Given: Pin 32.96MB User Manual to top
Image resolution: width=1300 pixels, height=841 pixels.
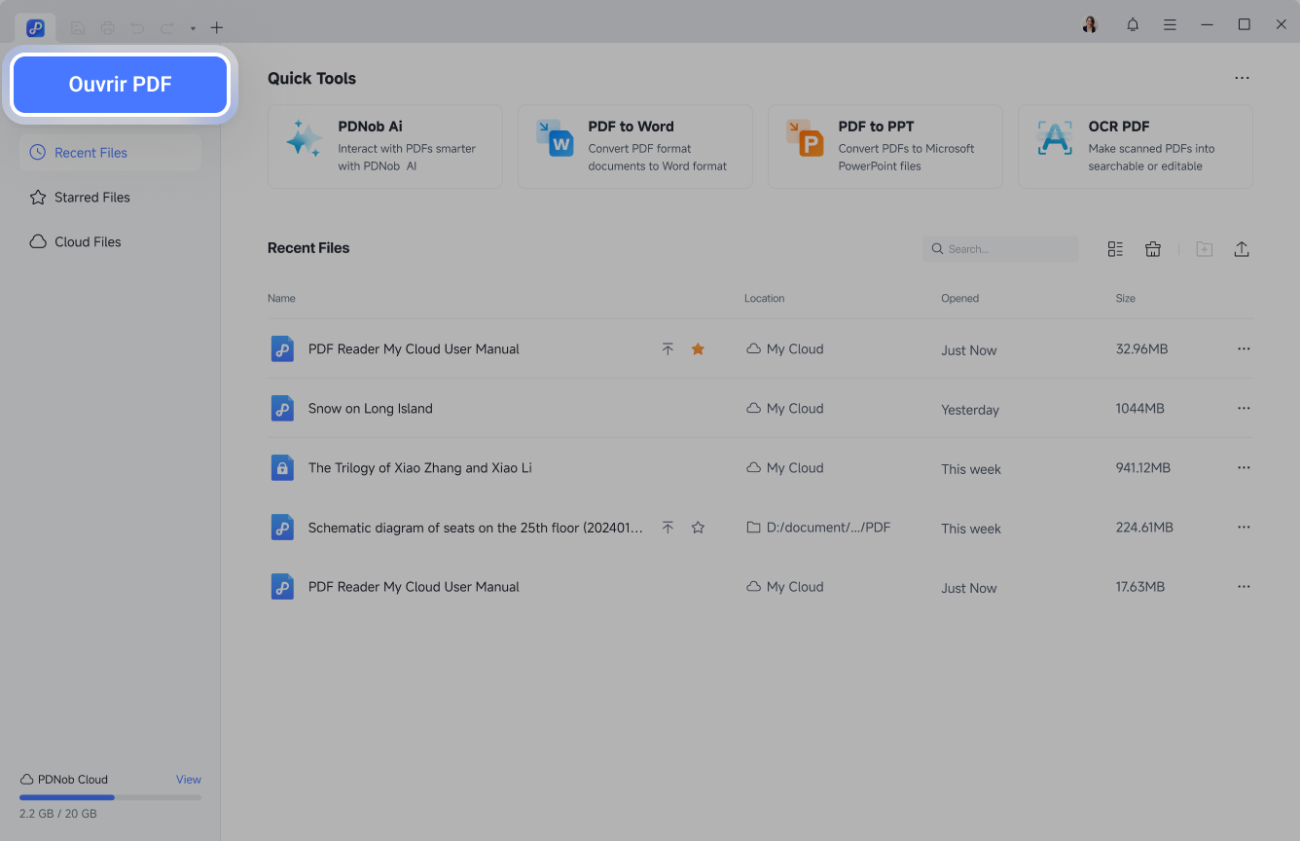Looking at the screenshot, I should 668,349.
